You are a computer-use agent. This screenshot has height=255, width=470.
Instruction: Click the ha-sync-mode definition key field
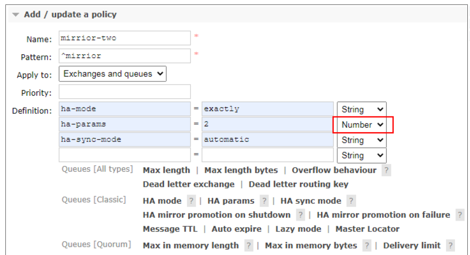tap(125, 139)
